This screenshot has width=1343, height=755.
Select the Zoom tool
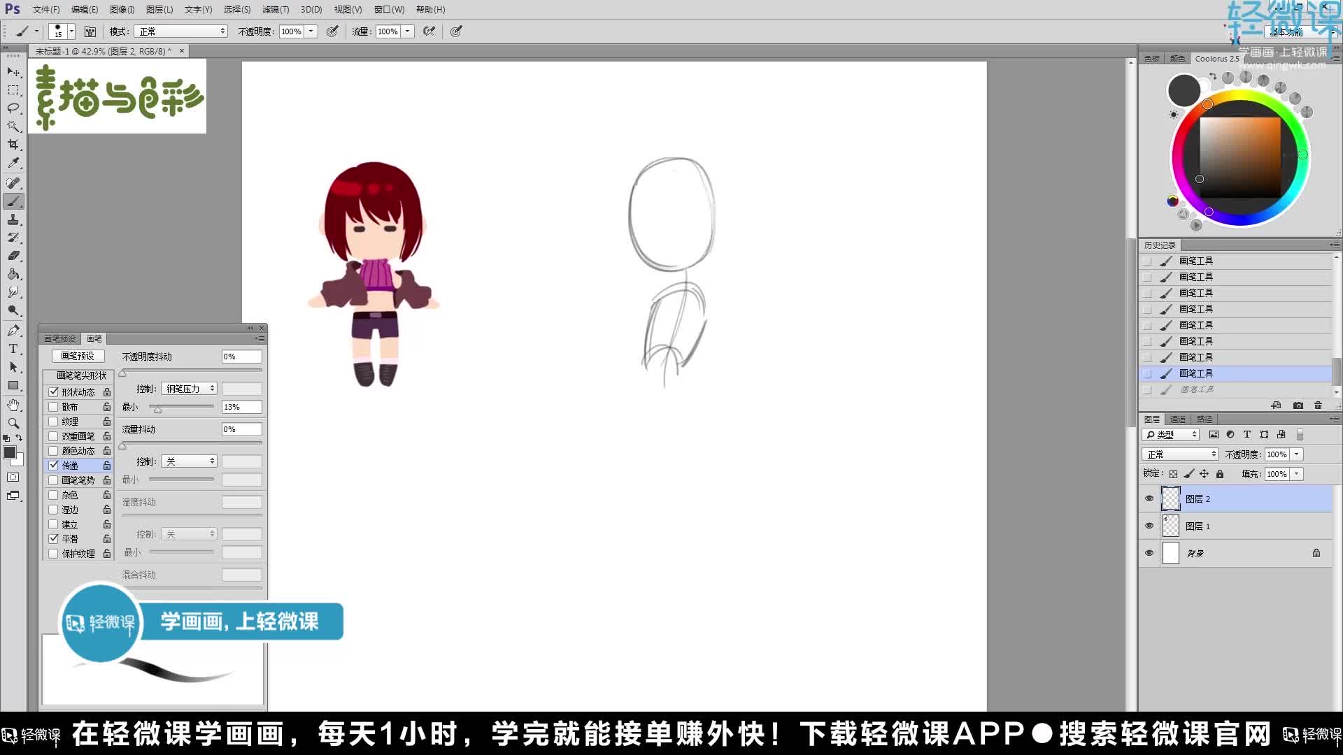(x=13, y=422)
